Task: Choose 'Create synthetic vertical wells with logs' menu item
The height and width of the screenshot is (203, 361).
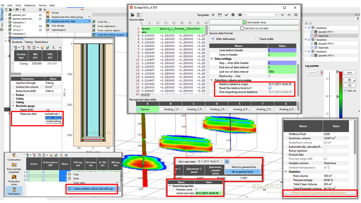Action: click(93, 189)
